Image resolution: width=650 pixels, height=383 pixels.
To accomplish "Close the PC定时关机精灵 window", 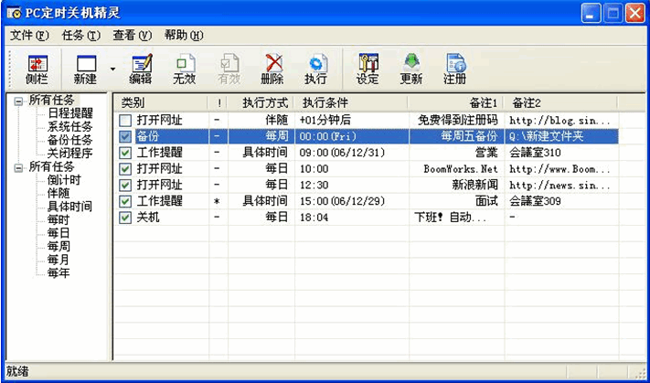I will coord(635,14).
